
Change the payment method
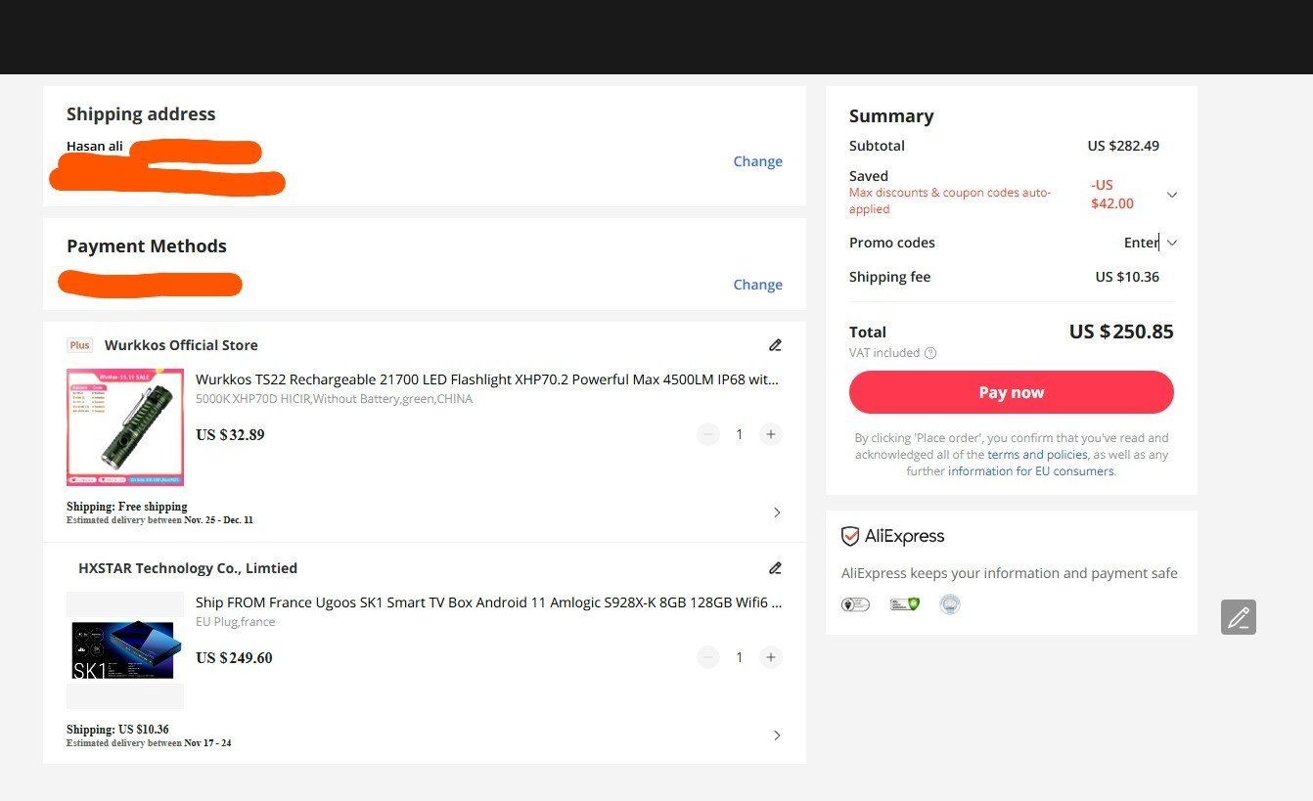(x=757, y=285)
